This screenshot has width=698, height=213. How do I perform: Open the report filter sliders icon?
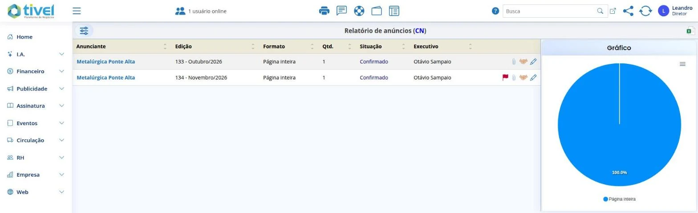pyautogui.click(x=84, y=31)
